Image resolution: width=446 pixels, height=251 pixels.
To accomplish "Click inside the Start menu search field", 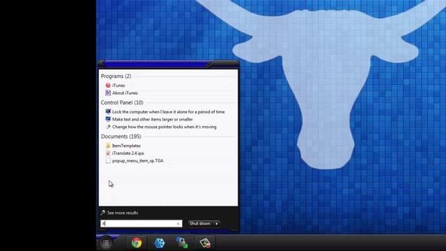I will tap(141, 224).
